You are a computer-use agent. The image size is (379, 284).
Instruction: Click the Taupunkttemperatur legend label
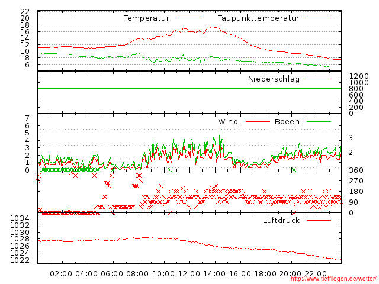pyautogui.click(x=258, y=18)
